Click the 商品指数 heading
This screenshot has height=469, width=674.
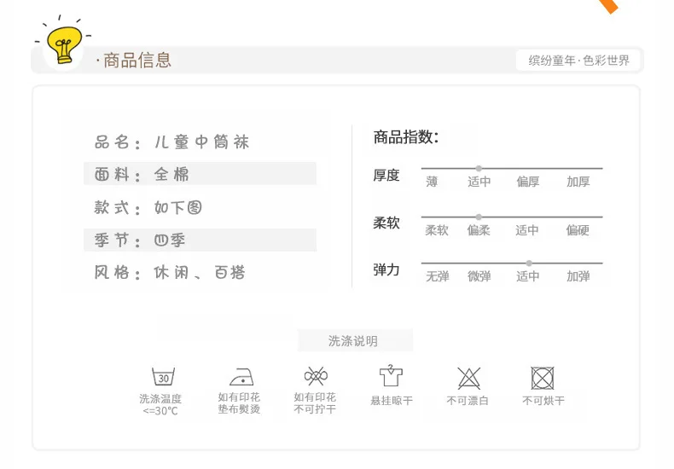point(406,137)
